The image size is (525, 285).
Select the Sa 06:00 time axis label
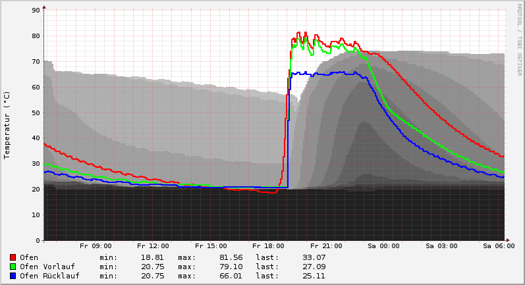point(498,246)
